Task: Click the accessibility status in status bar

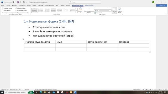Action: point(46,90)
